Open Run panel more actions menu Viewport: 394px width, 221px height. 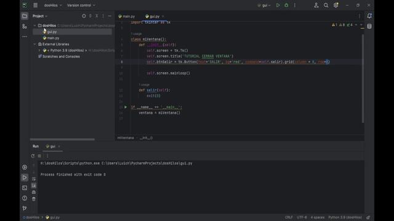click(47, 156)
